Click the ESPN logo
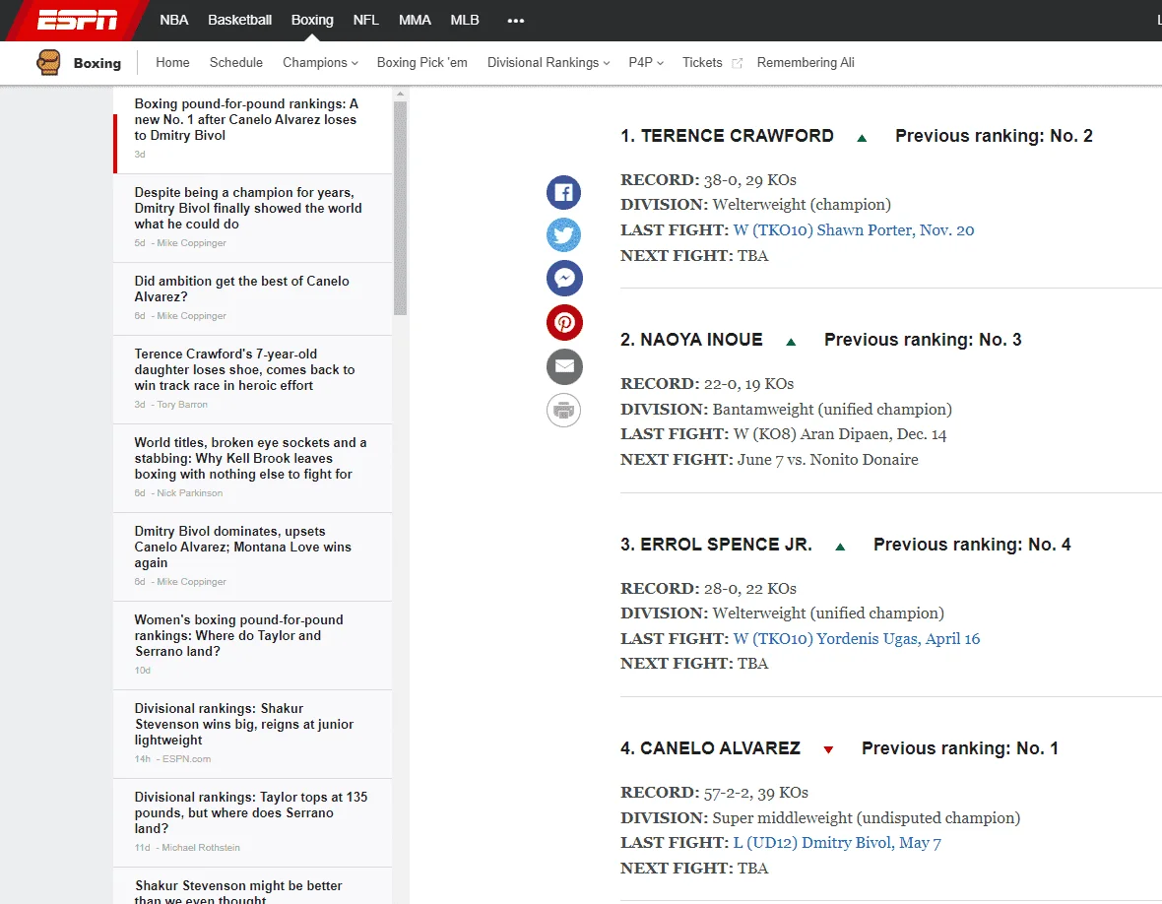Image resolution: width=1162 pixels, height=904 pixels. coord(77,20)
